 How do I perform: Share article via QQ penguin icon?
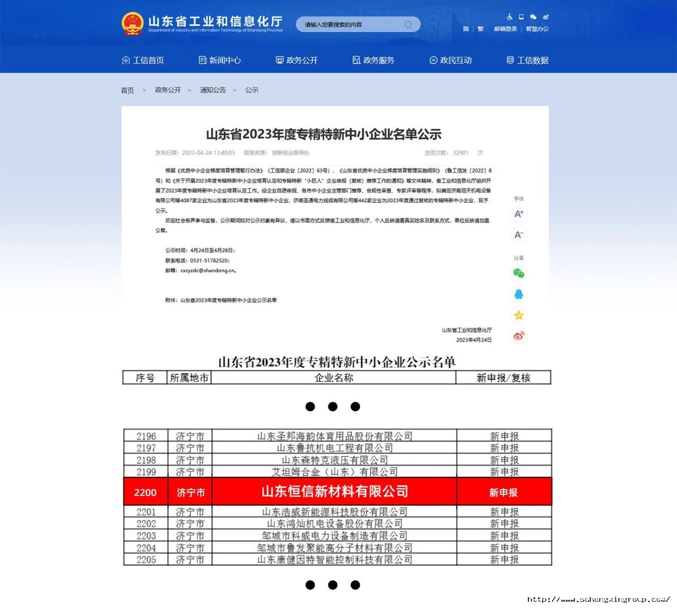[519, 294]
